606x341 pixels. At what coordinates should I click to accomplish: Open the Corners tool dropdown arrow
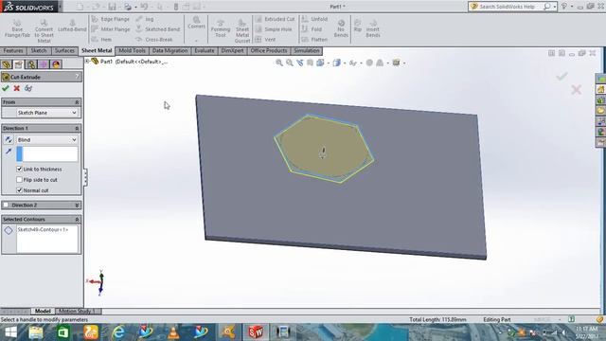tap(196, 41)
